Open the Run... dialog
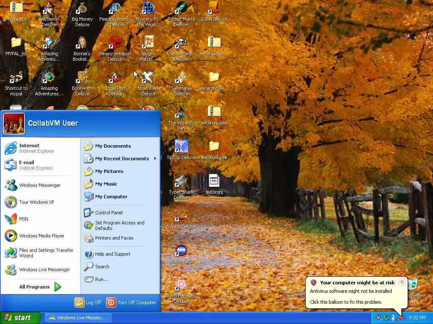The height and width of the screenshot is (324, 433). point(121,279)
